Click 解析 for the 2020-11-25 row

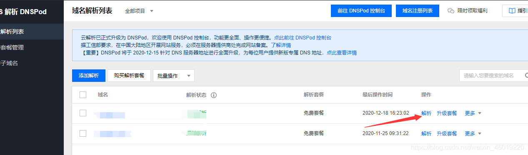click(x=426, y=133)
